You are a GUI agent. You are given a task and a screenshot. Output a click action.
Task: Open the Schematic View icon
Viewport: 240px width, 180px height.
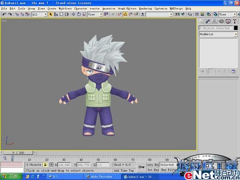(202, 14)
